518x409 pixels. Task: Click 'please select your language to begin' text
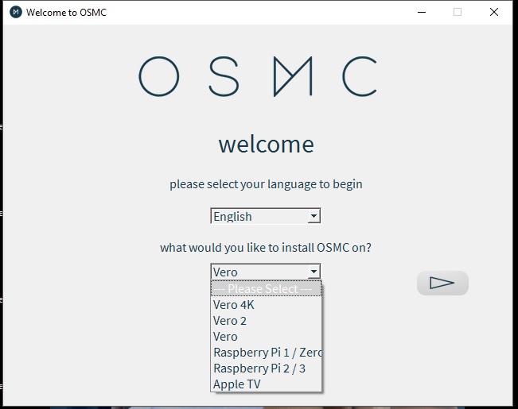coord(266,184)
